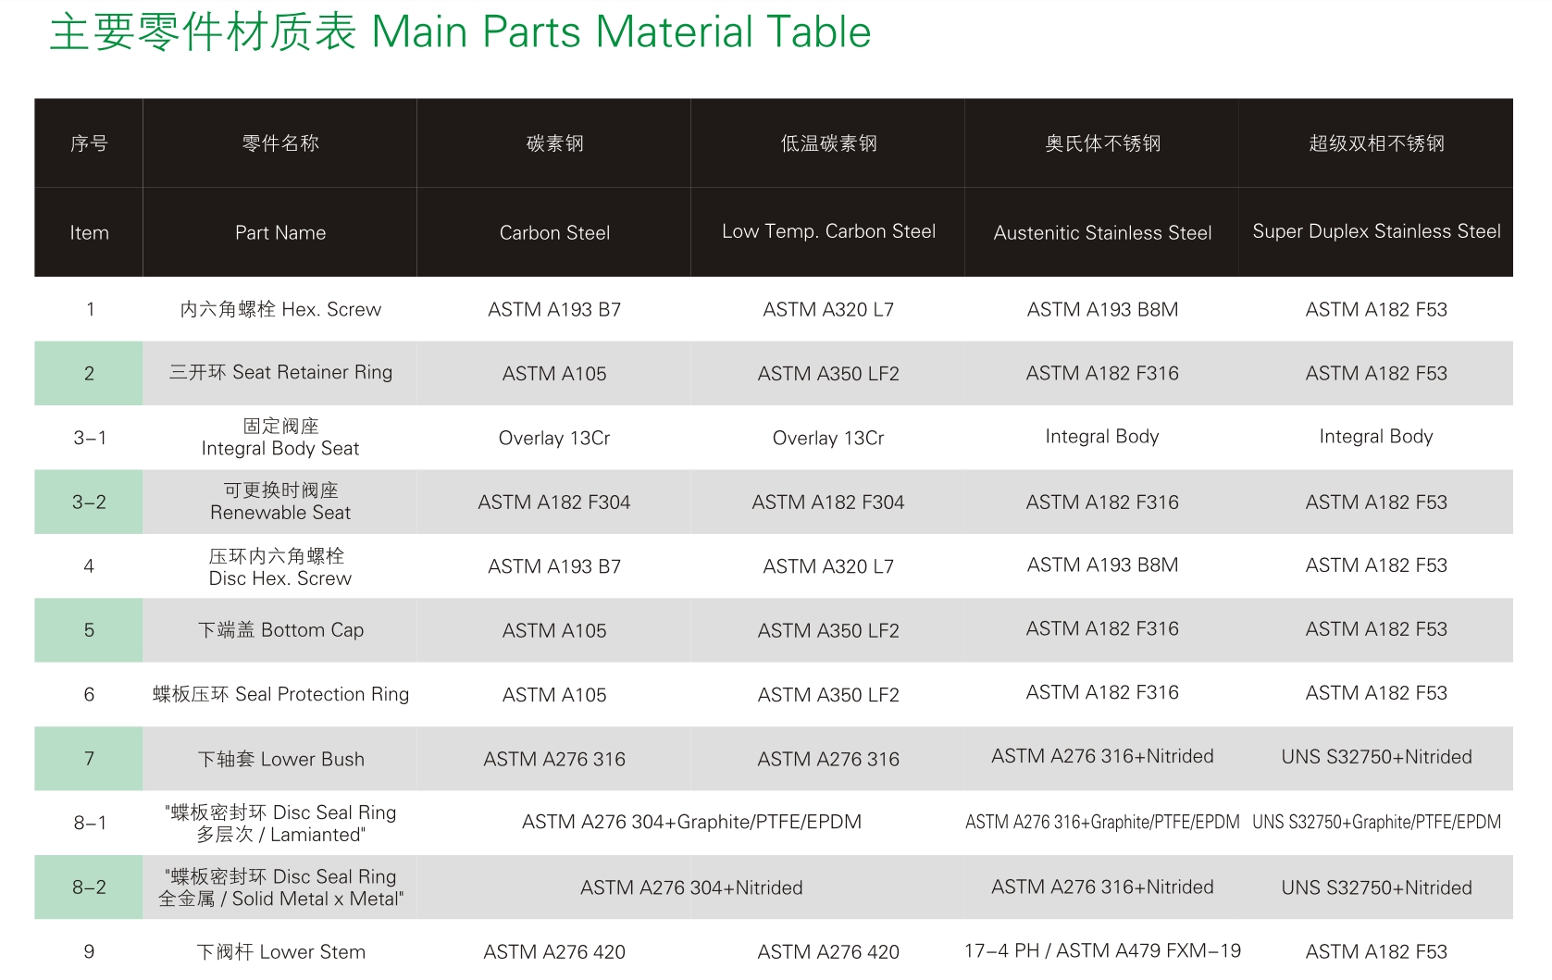Image resolution: width=1552 pixels, height=980 pixels.
Task: Select the 'Seal Protection Ring' cell
Action: (x=279, y=694)
